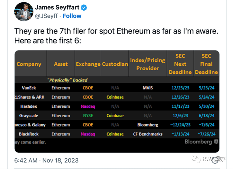The height and width of the screenshot is (169, 233).
Task: Click Coinbase in the Grayscale row
Action: coord(115,116)
